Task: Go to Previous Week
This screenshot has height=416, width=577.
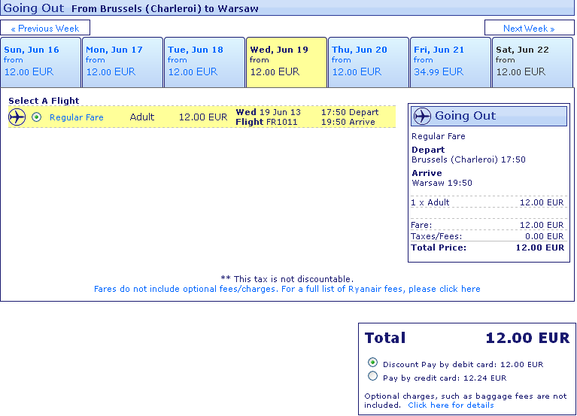Action: 45,28
